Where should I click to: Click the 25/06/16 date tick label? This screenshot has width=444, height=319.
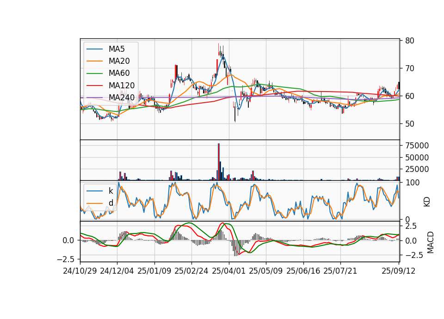(303, 271)
